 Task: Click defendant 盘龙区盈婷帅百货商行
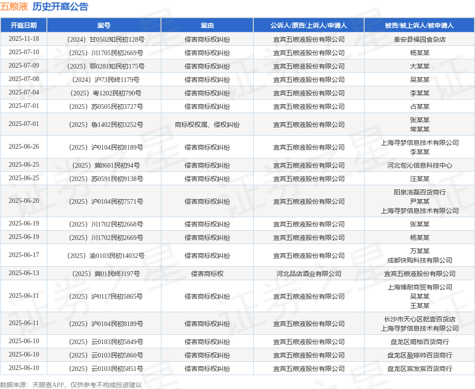tap(419, 355)
